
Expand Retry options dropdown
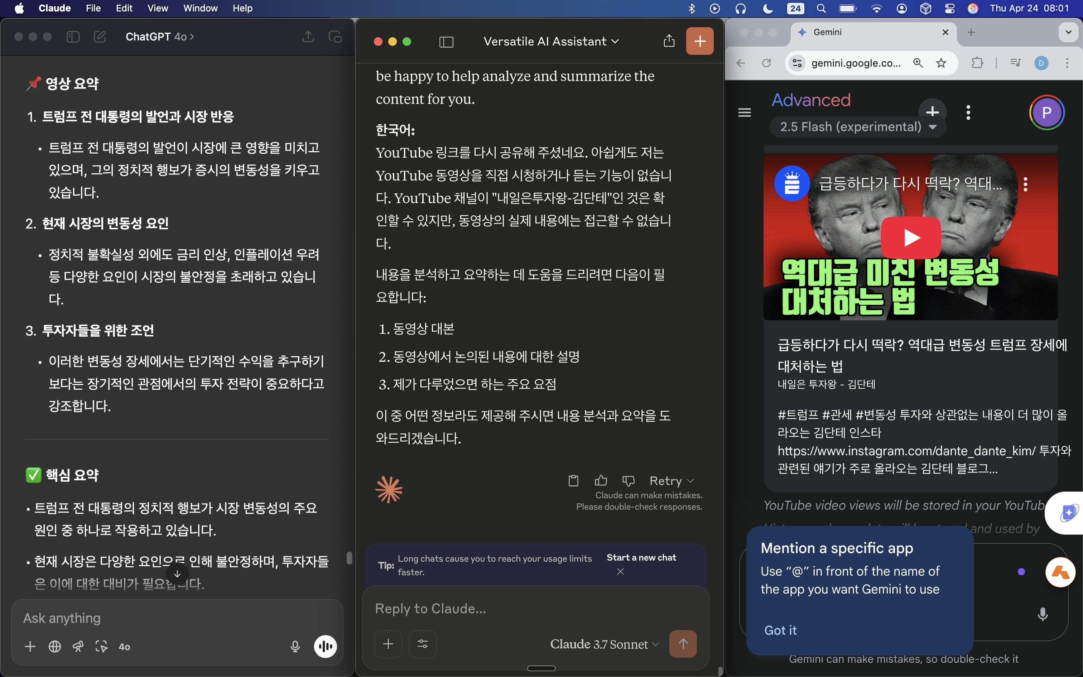coord(671,481)
